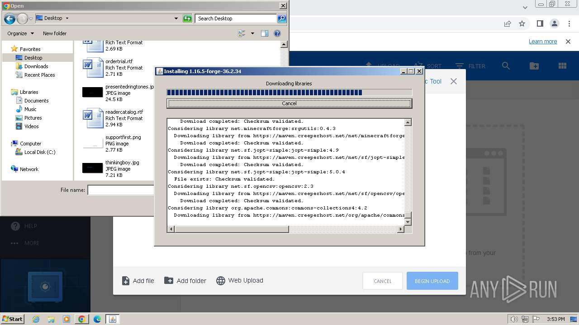Click the change view icon in Open dialog

pyautogui.click(x=242, y=33)
